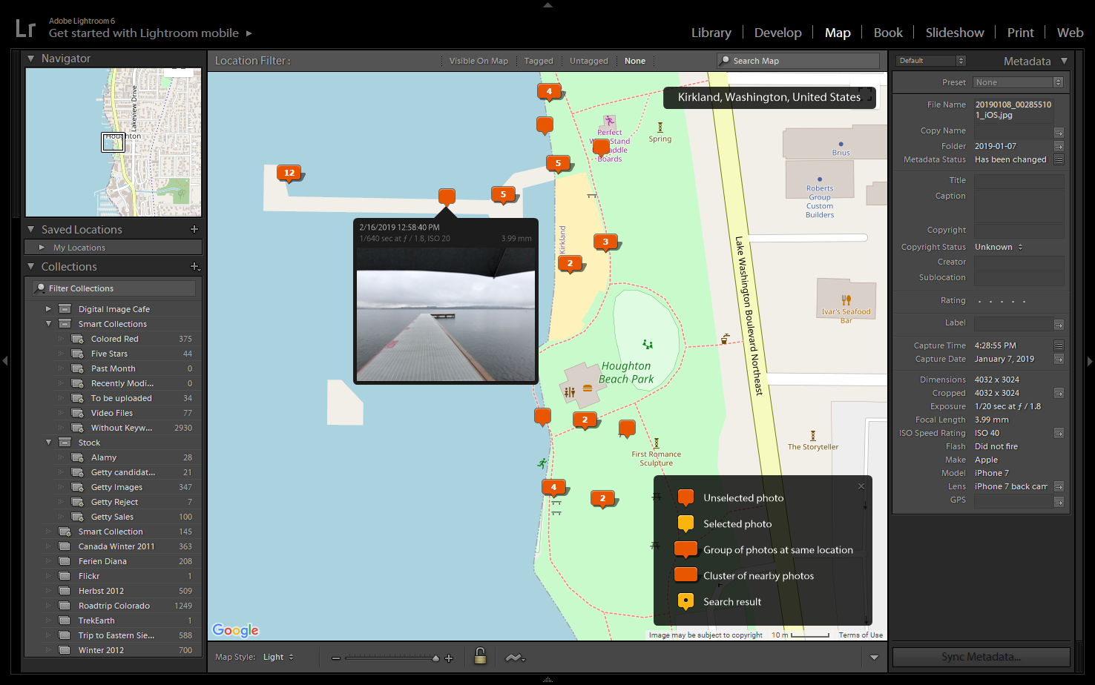Click Get started with Lightroom mobile
This screenshot has width=1095, height=685.
click(x=144, y=33)
